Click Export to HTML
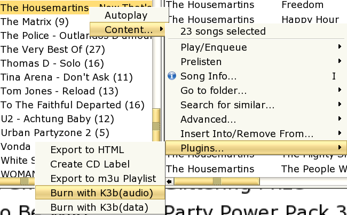 click(x=87, y=149)
